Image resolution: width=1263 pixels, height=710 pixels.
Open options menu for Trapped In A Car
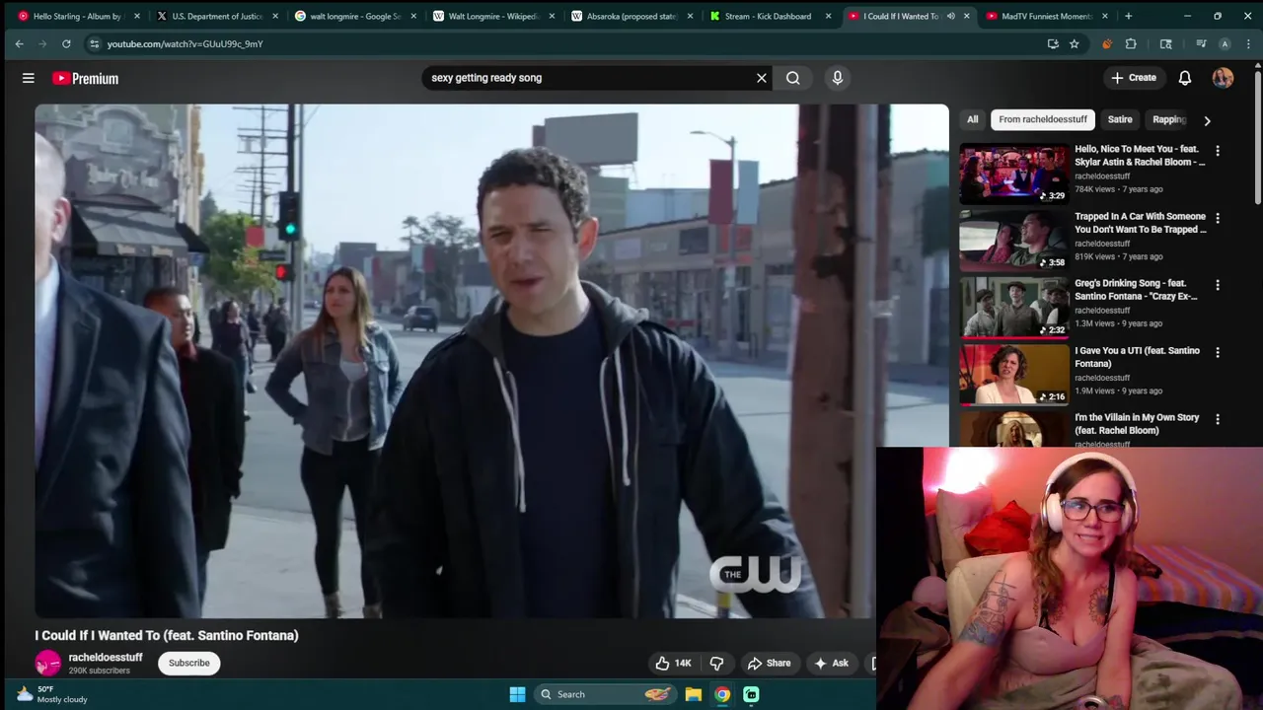tap(1218, 218)
